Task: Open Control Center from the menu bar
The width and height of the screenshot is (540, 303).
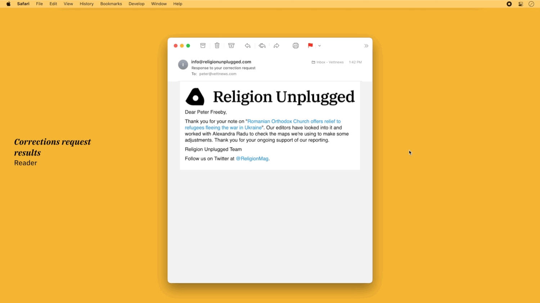Action: coord(521,4)
